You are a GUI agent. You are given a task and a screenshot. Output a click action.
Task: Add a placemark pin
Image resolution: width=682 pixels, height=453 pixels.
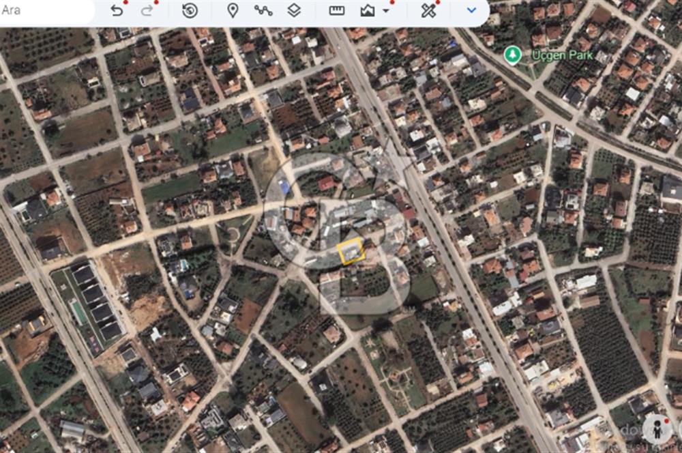233,11
